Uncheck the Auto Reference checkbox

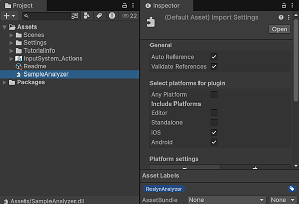coord(214,57)
